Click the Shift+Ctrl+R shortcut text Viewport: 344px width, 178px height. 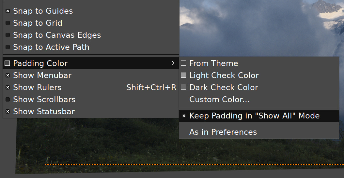151,88
